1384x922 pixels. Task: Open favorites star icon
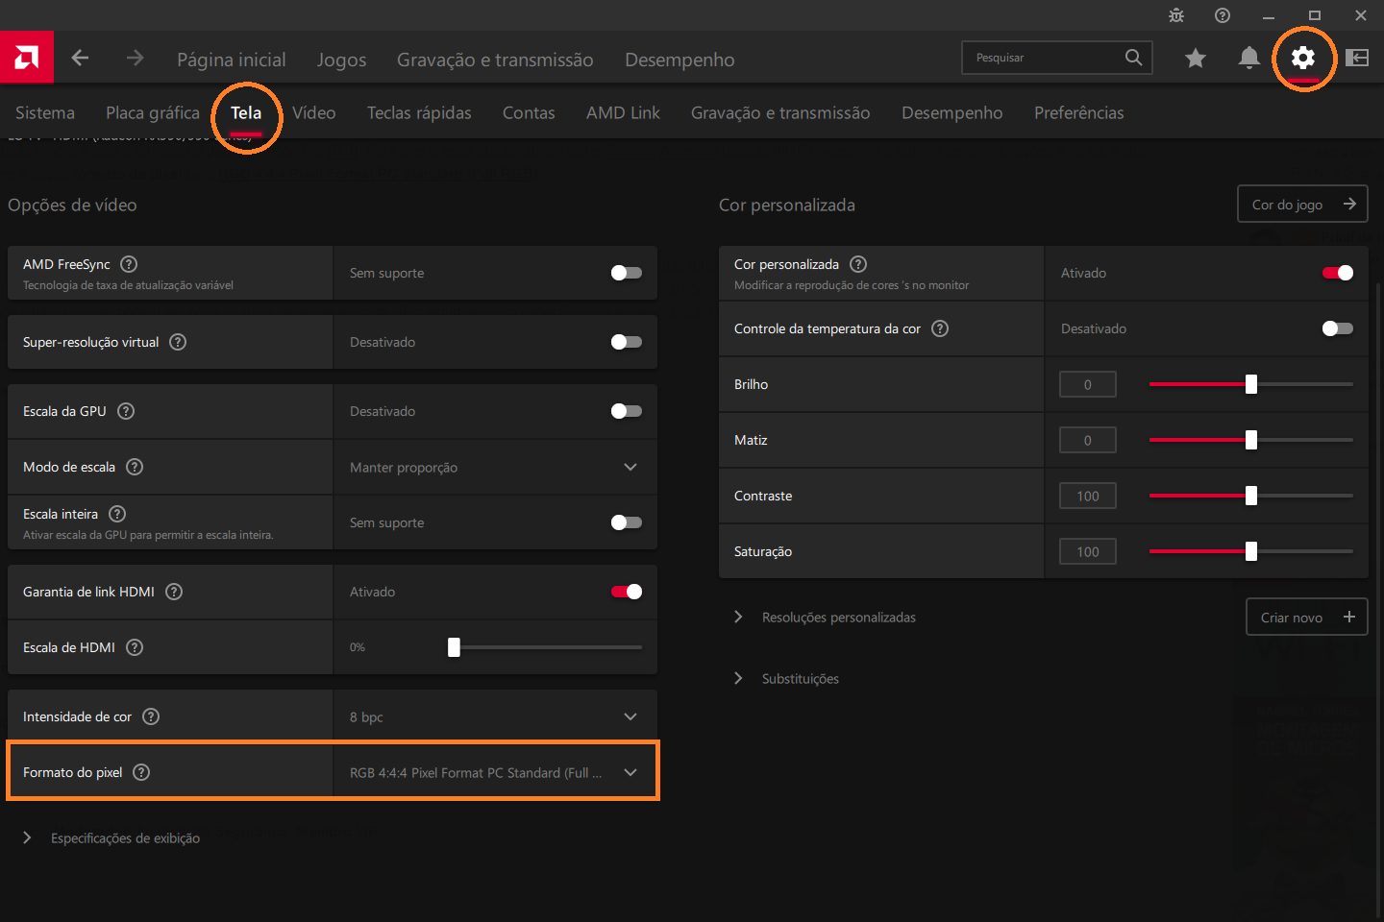tap(1196, 59)
